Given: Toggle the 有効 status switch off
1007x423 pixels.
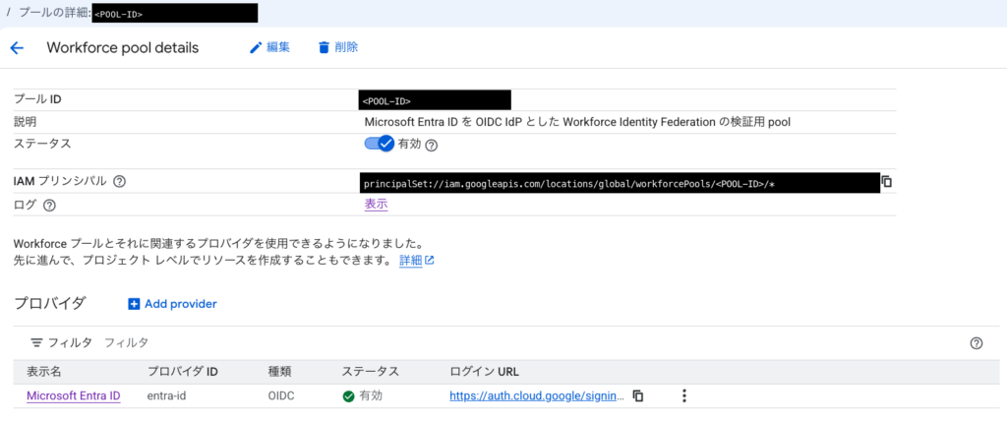Looking at the screenshot, I should 380,144.
